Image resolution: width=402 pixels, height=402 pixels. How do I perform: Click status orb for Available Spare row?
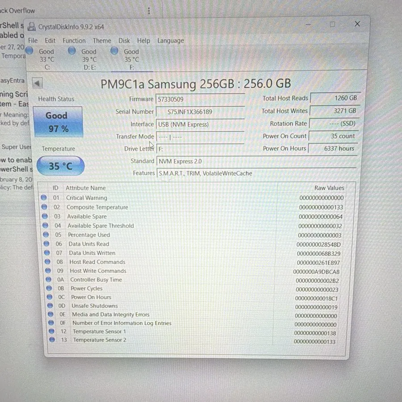pyautogui.click(x=45, y=216)
